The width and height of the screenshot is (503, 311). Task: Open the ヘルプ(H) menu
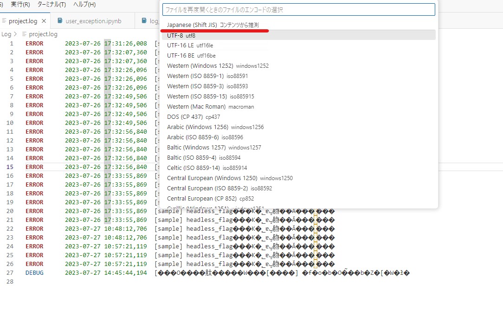pos(84,5)
